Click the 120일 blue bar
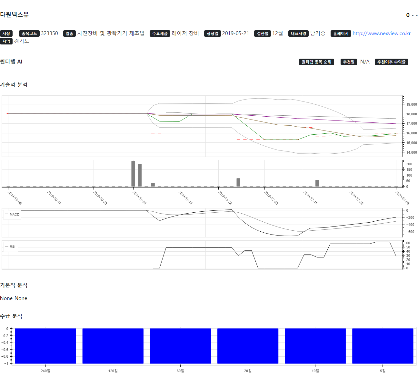The width and height of the screenshot is (418, 376). (113, 346)
